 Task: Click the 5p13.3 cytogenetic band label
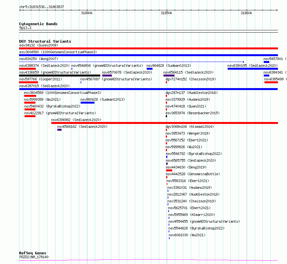(25, 28)
